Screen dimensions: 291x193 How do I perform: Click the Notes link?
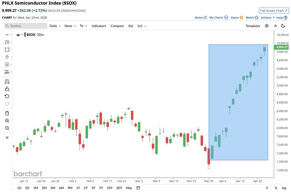click(199, 17)
